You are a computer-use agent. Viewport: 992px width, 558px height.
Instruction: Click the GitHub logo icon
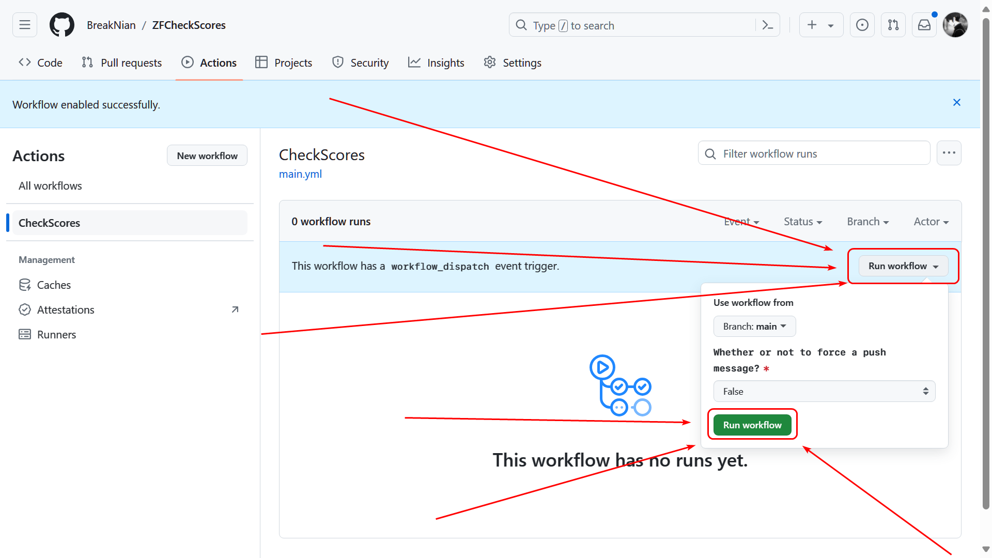pos(62,25)
